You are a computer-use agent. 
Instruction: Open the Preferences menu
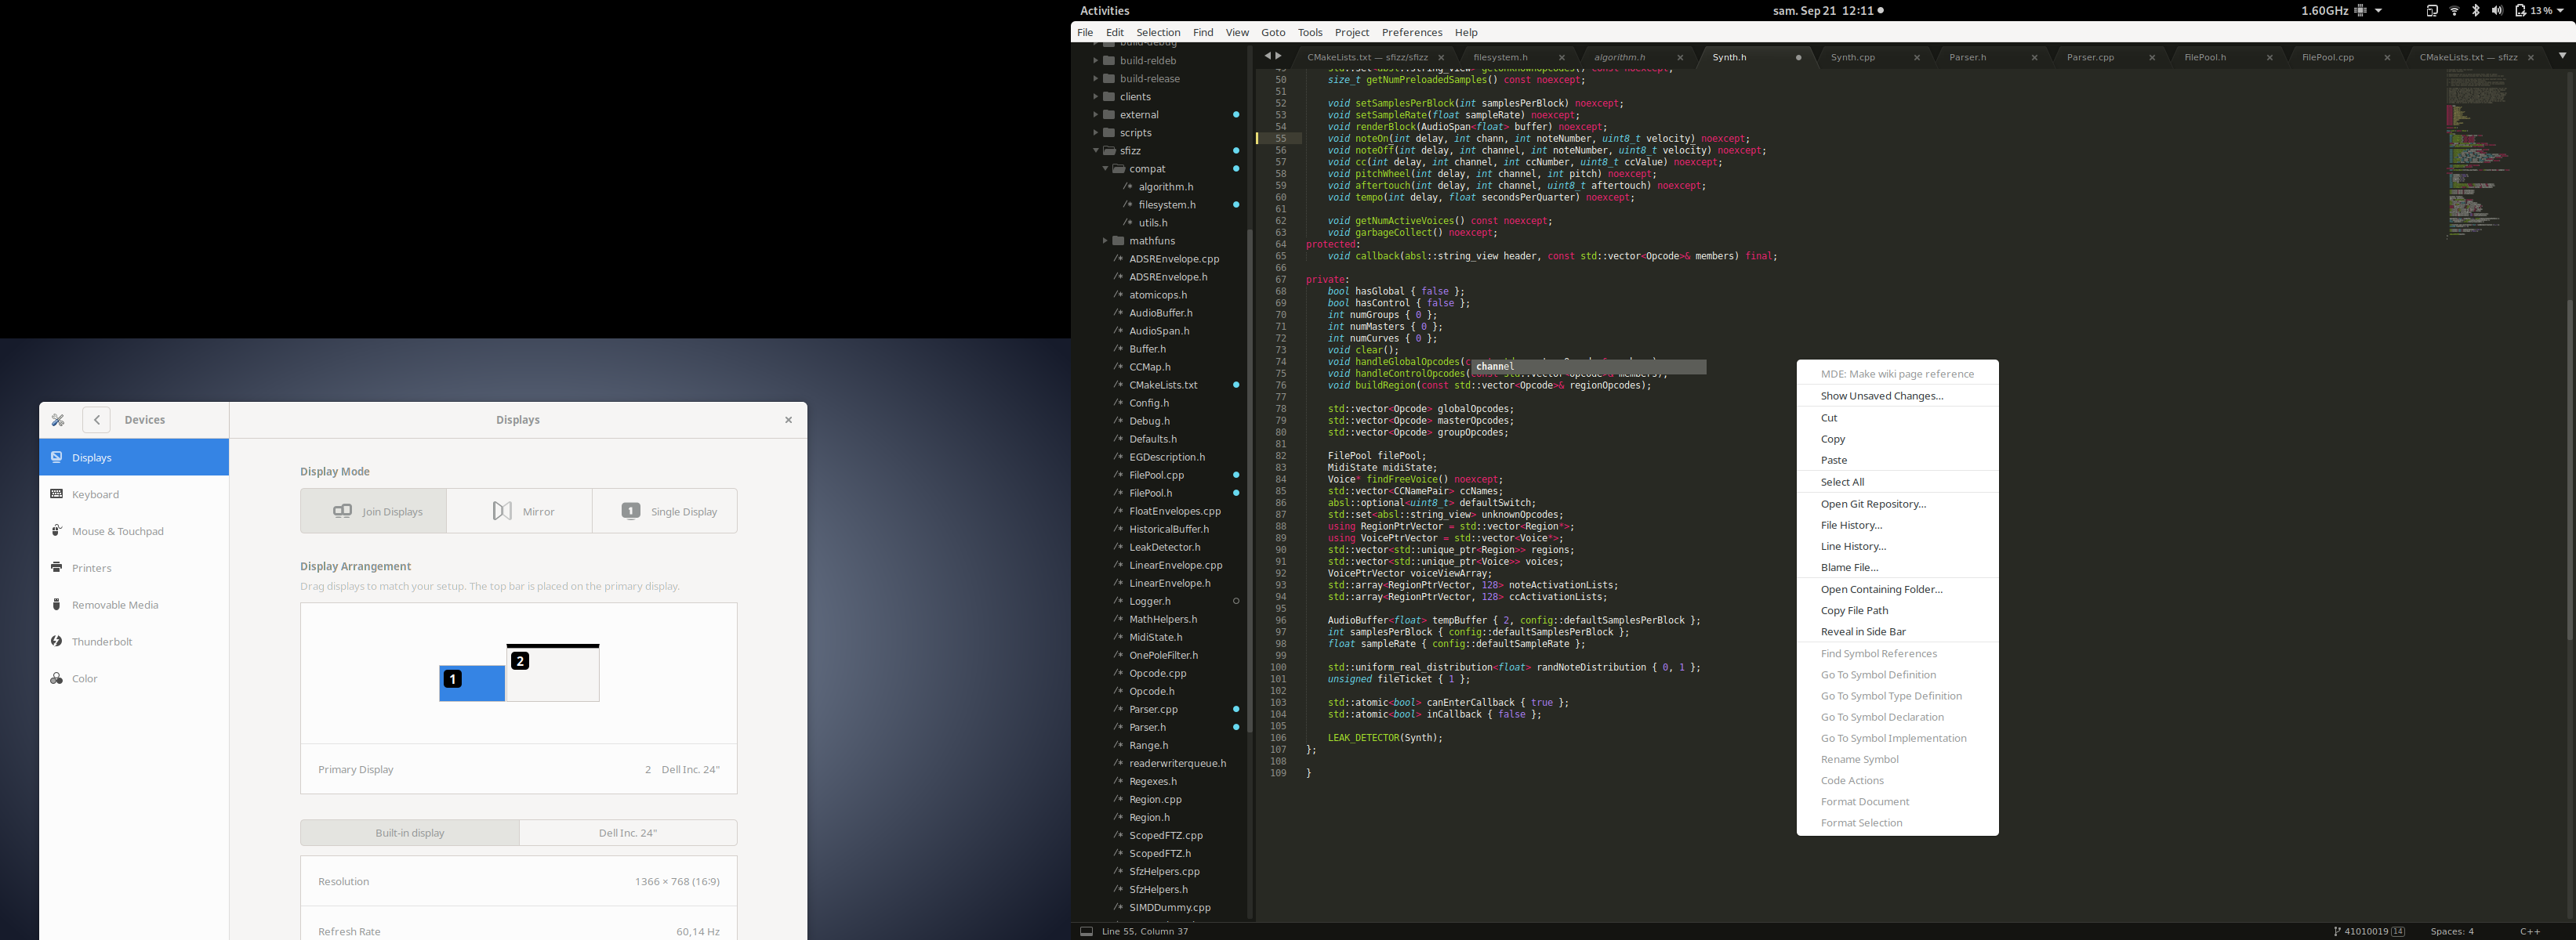click(x=1412, y=31)
